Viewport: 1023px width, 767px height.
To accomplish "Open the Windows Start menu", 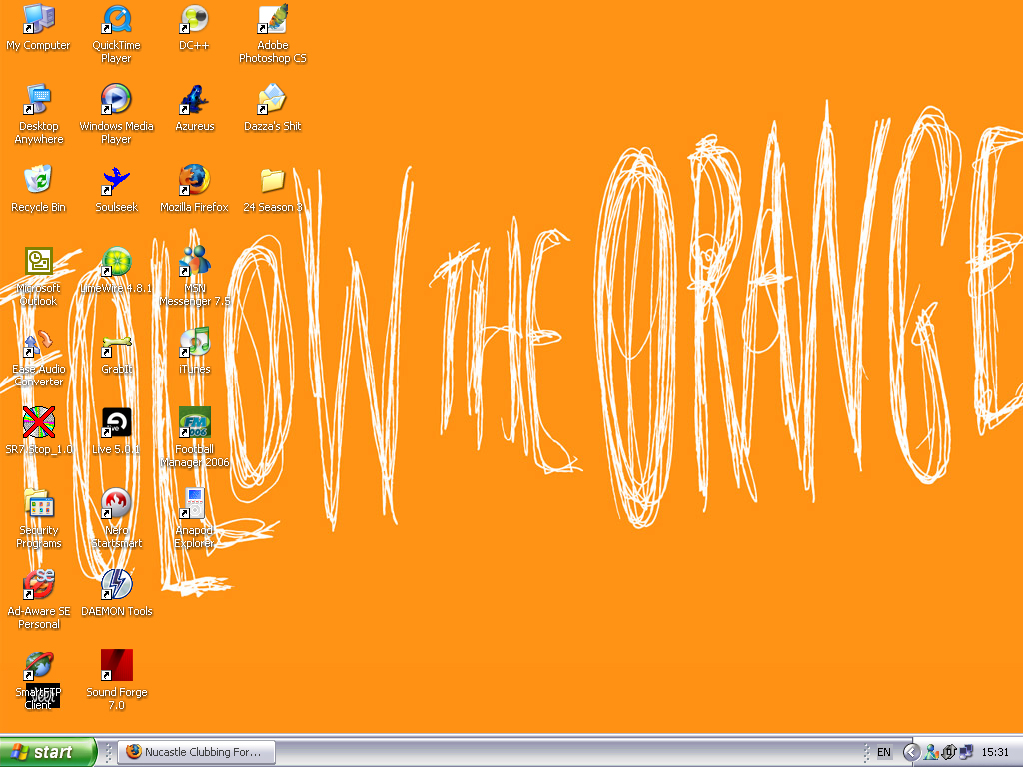I will [x=48, y=752].
